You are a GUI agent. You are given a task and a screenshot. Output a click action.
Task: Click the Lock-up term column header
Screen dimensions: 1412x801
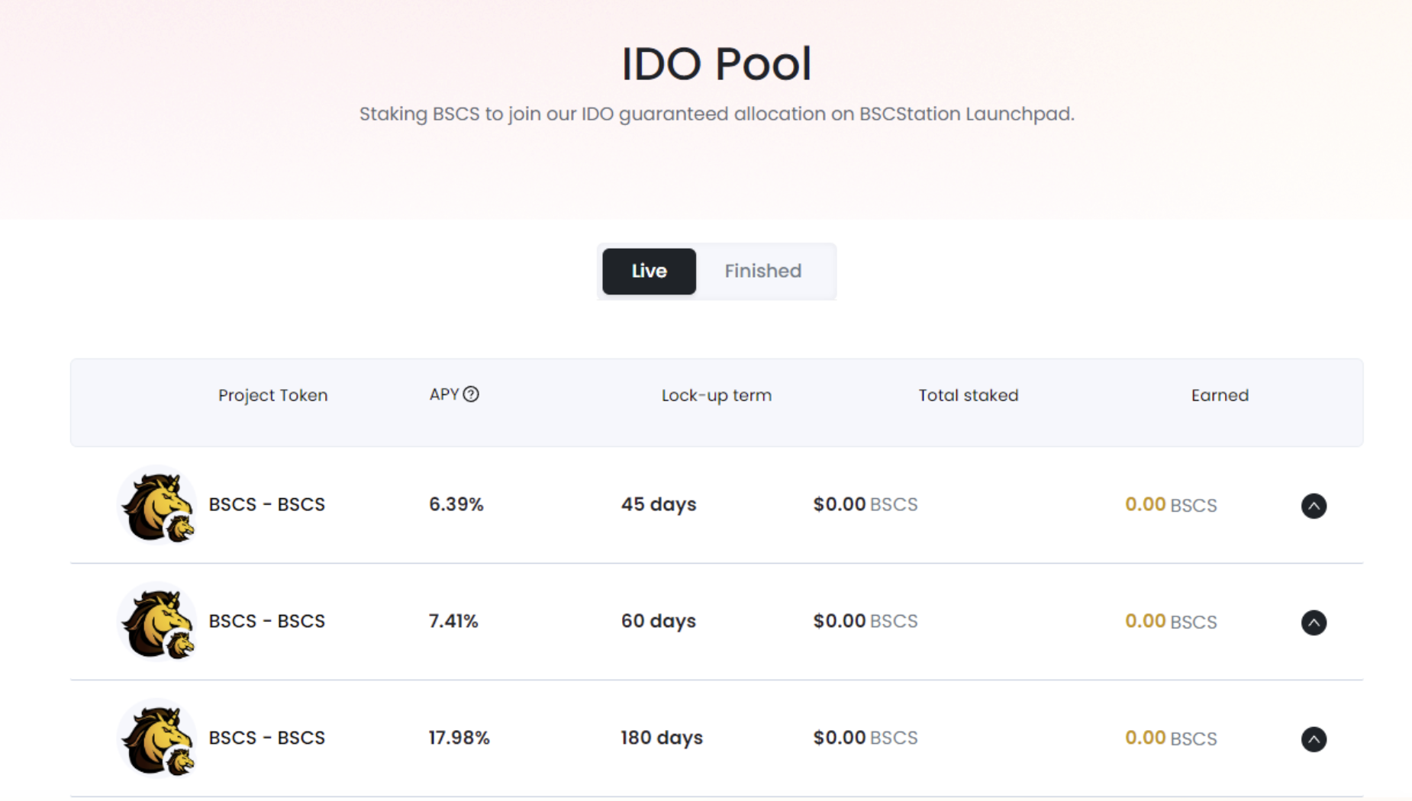[717, 395]
